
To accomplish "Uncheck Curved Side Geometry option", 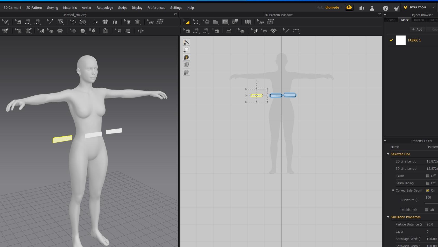I will (428, 190).
